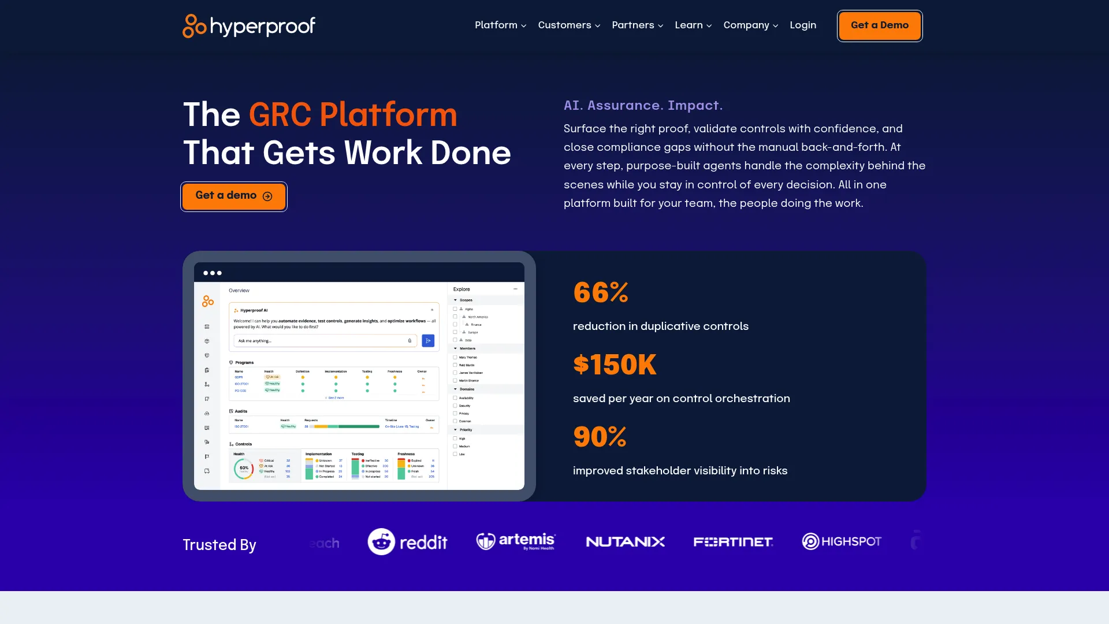Go to the Login page
The width and height of the screenshot is (1109, 624).
click(x=803, y=25)
